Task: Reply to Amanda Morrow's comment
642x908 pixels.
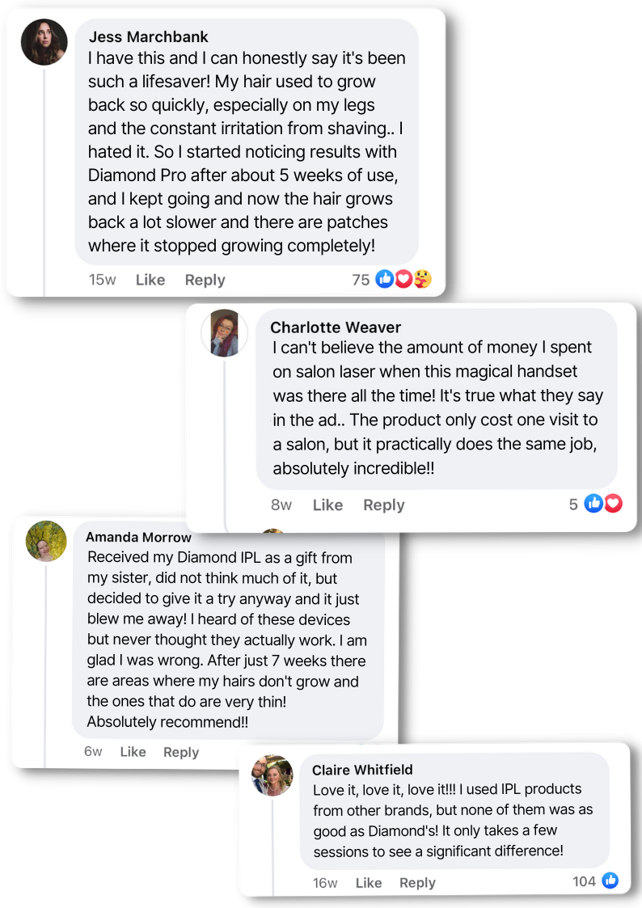Action: pyautogui.click(x=180, y=752)
